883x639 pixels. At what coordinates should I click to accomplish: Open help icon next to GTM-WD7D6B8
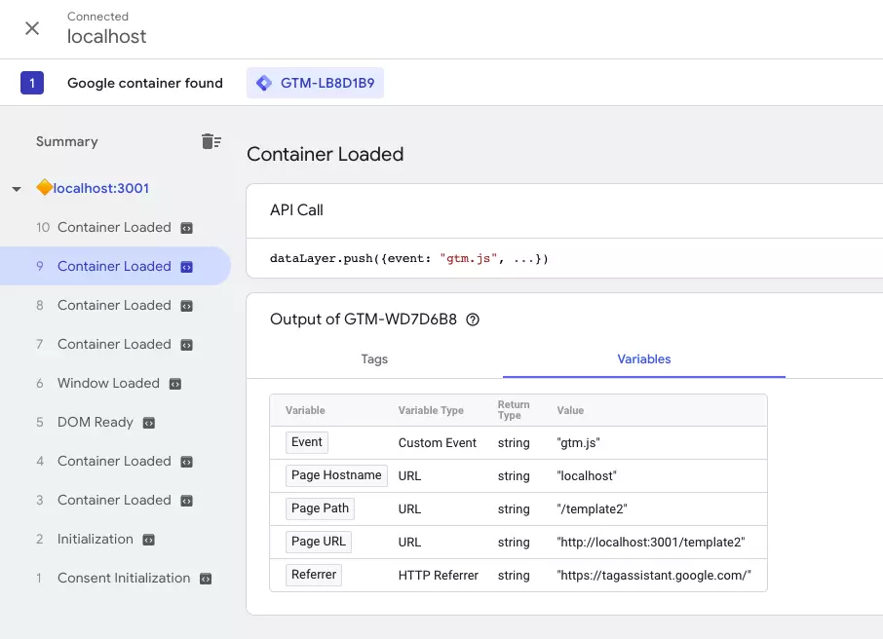[473, 319]
